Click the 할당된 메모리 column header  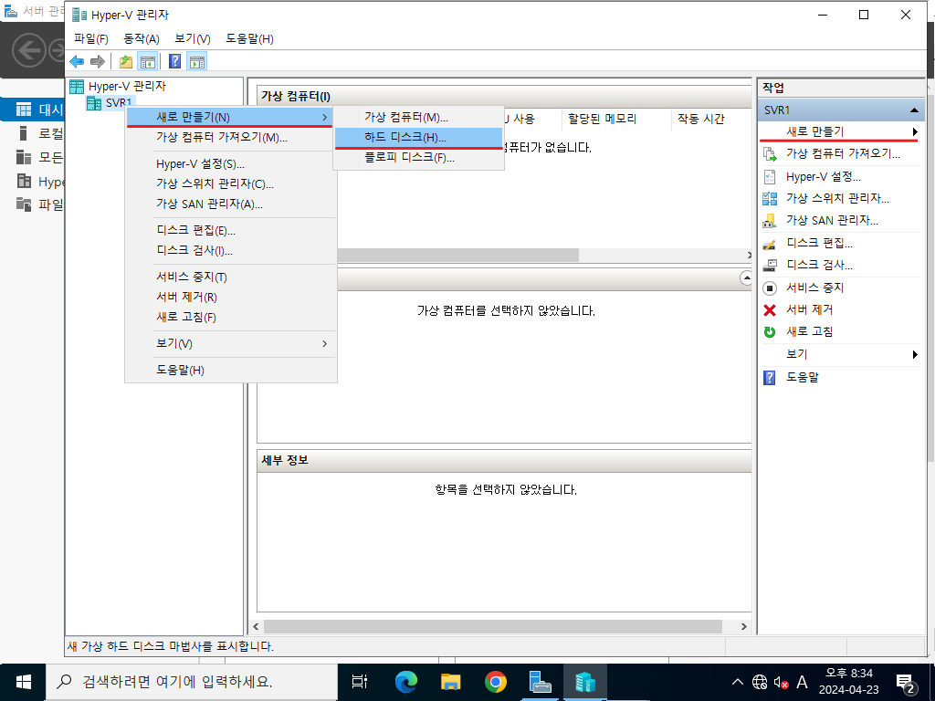[x=616, y=120]
